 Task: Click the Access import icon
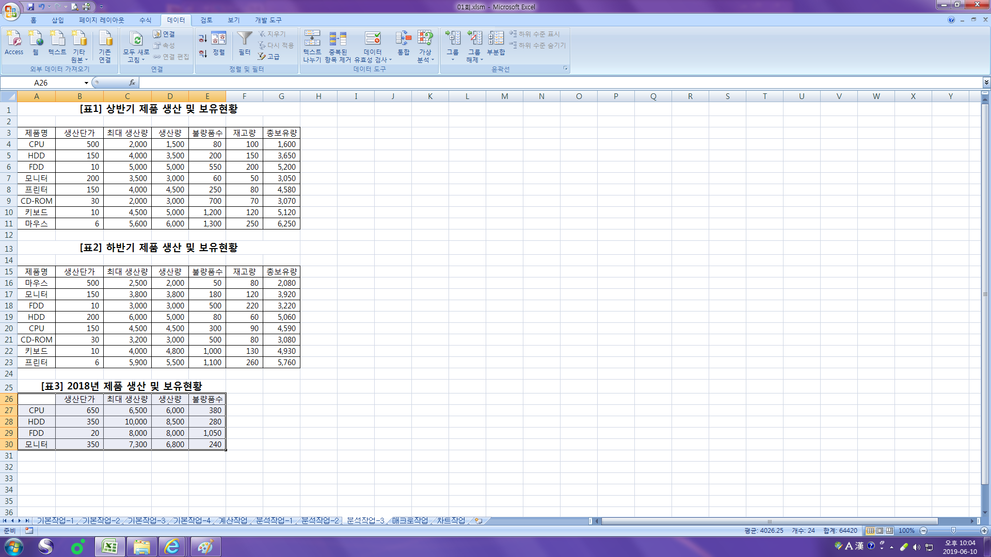14,39
